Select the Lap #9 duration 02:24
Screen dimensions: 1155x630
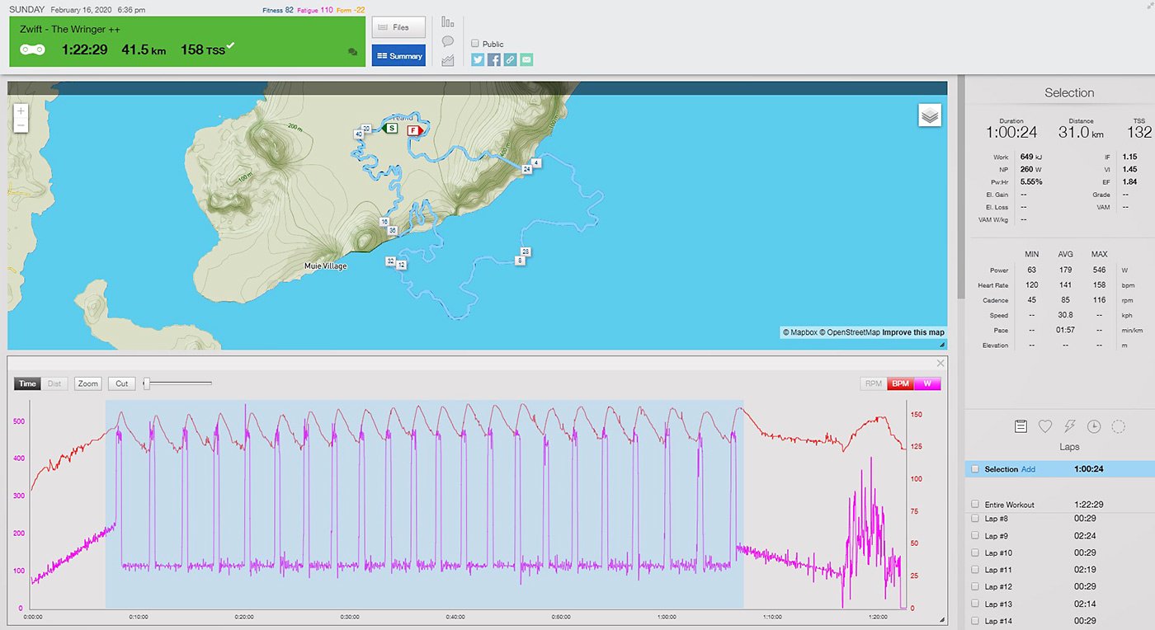pos(1085,536)
